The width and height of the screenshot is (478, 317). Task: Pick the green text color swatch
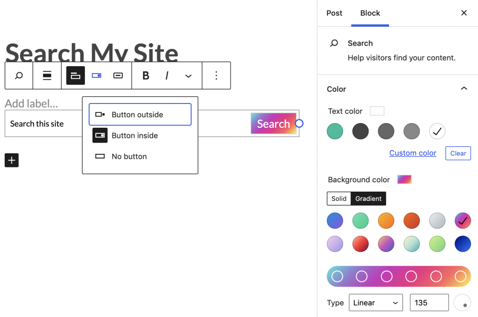(335, 131)
